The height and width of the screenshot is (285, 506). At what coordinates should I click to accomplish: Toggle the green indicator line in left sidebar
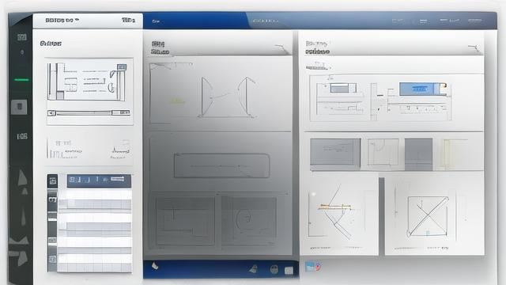point(21,79)
